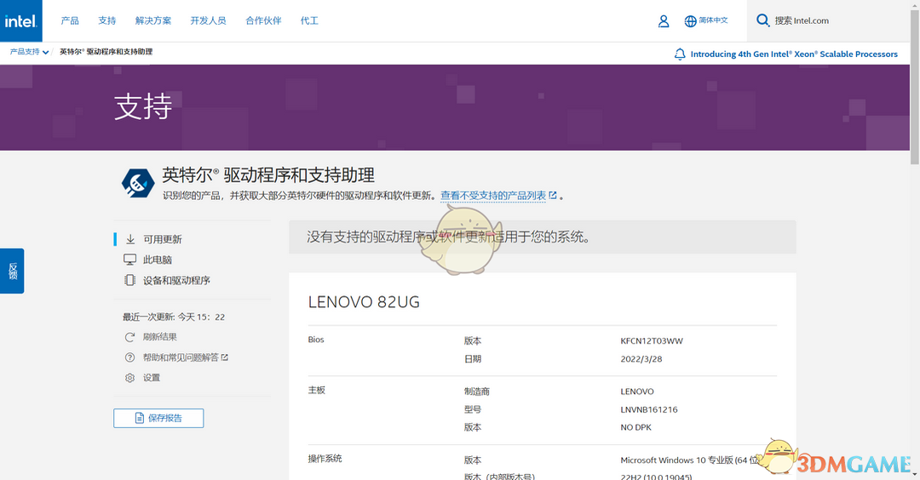Viewport: 920px width, 480px height.
Task: Select 设备和驱动程序 in the sidebar
Action: coord(176,280)
